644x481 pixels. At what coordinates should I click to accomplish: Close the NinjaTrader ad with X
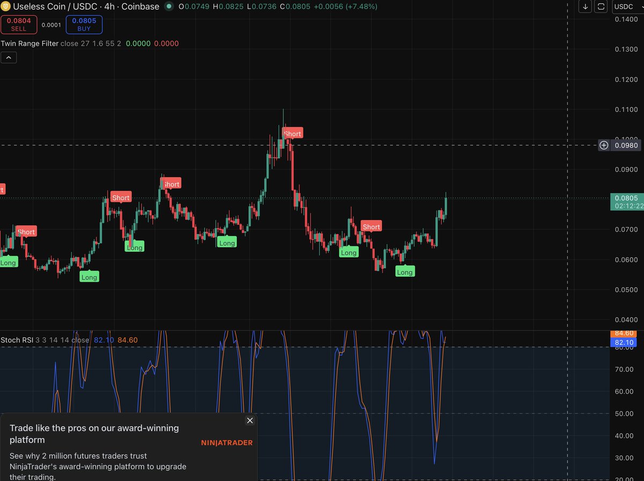(x=250, y=421)
